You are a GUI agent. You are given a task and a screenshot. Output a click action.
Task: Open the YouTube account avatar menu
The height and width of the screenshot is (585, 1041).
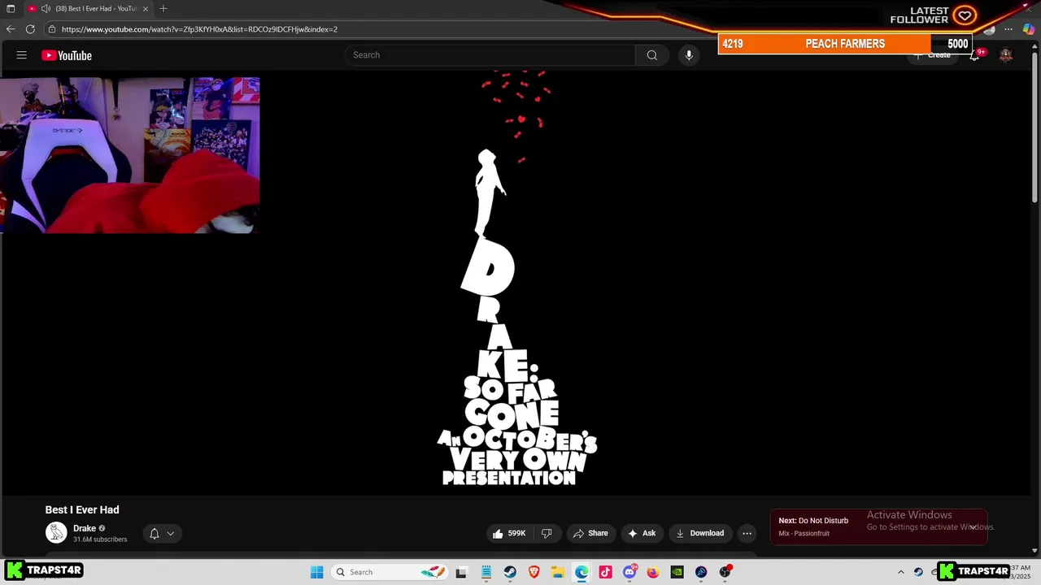click(x=1006, y=55)
